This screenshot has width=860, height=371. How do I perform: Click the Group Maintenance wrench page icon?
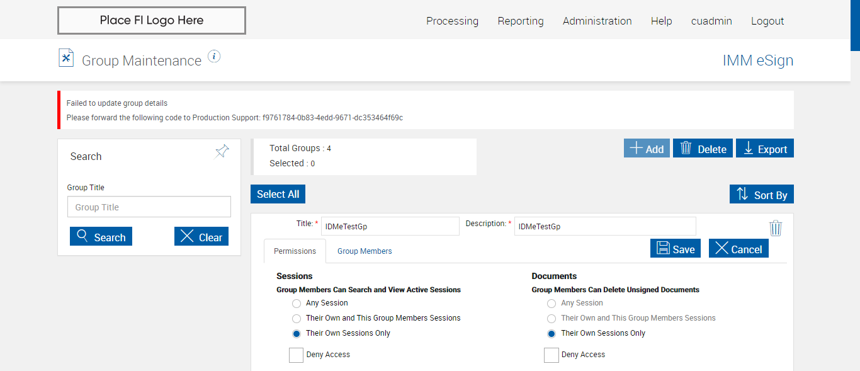[x=66, y=58]
